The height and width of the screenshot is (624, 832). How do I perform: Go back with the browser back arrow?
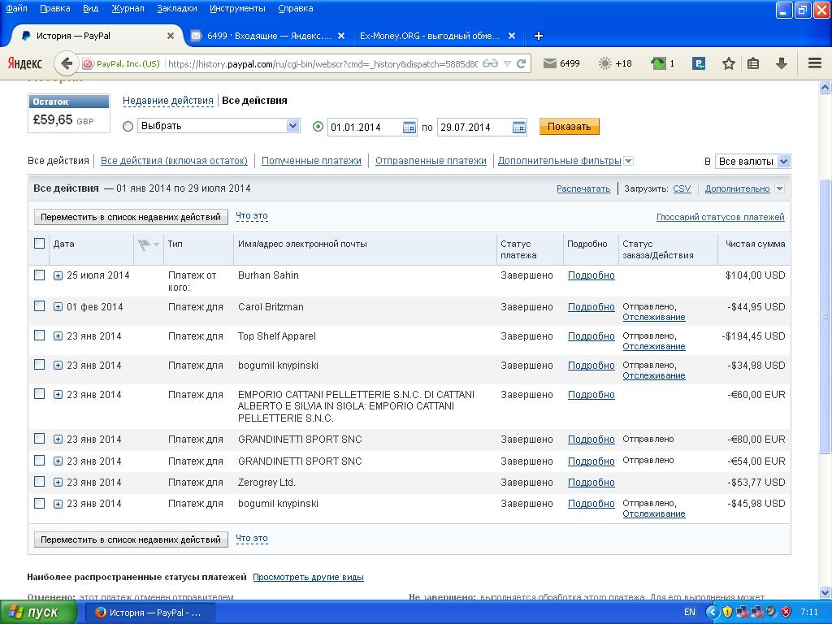(67, 63)
